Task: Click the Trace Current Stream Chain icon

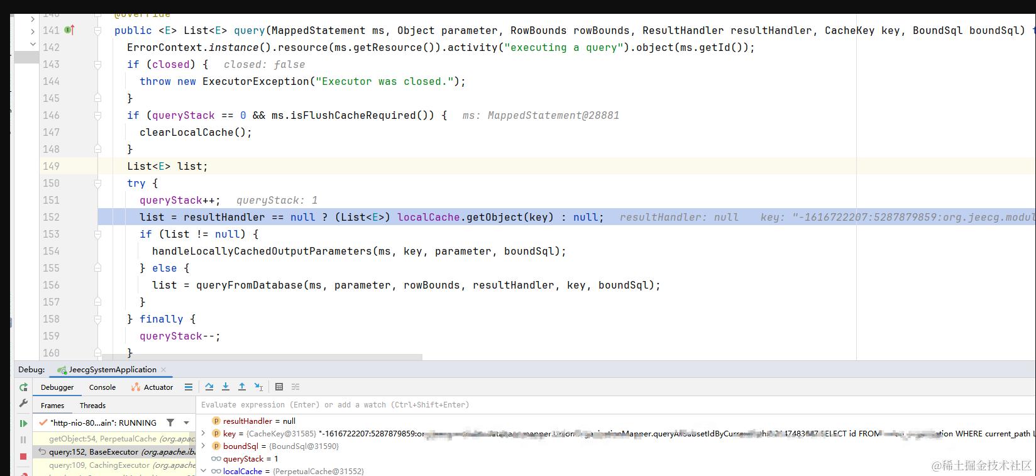Action: click(295, 387)
